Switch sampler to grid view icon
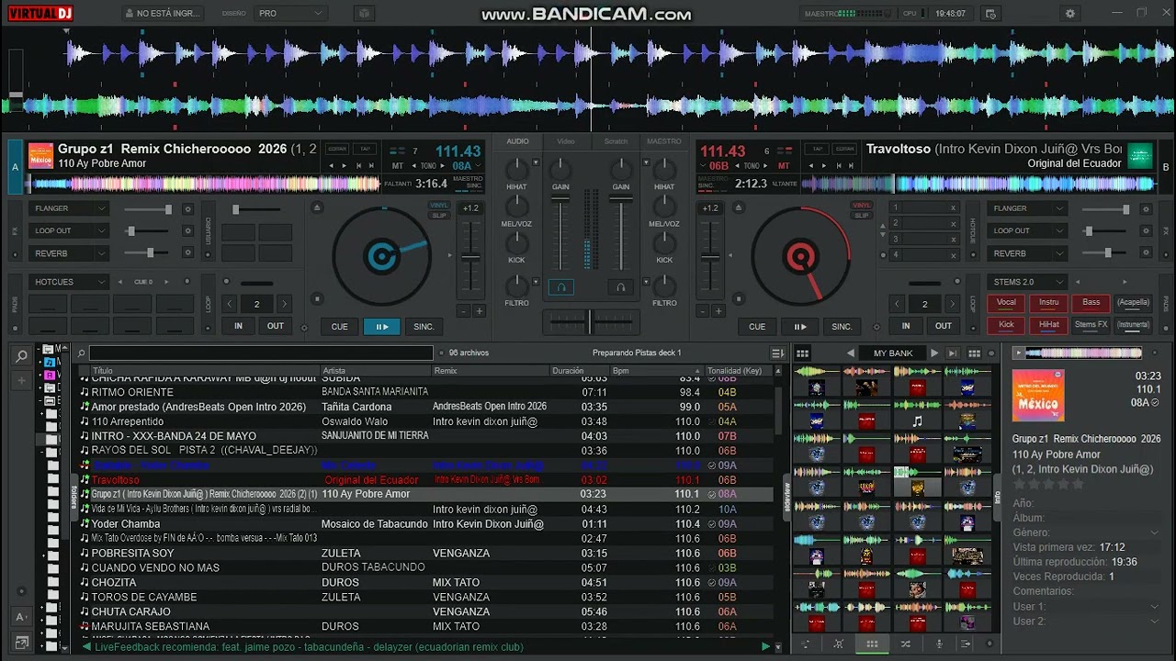This screenshot has height=661, width=1176. pyautogui.click(x=802, y=353)
